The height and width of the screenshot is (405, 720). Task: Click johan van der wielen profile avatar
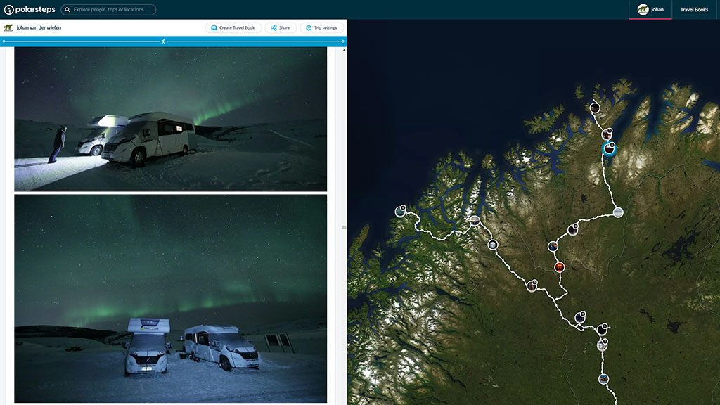click(x=8, y=27)
